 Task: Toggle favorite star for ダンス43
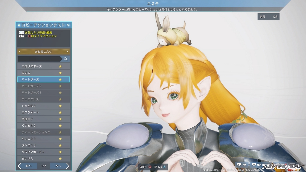[60, 145]
